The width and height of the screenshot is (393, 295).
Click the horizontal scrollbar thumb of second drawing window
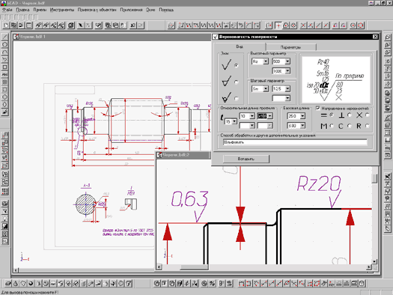194,267
